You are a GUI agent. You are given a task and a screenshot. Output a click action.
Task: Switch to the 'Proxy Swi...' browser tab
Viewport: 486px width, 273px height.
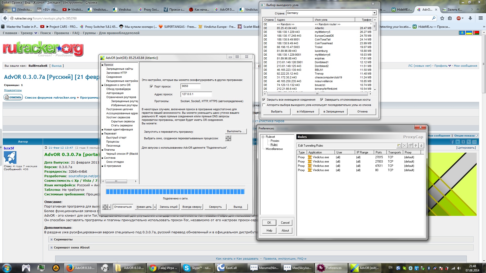coord(149,10)
